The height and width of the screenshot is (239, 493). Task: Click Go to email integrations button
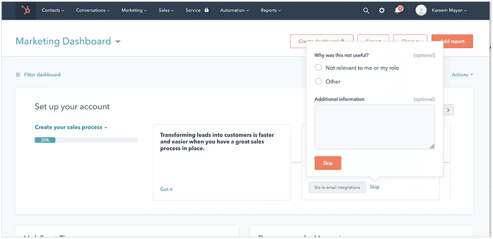click(x=337, y=187)
